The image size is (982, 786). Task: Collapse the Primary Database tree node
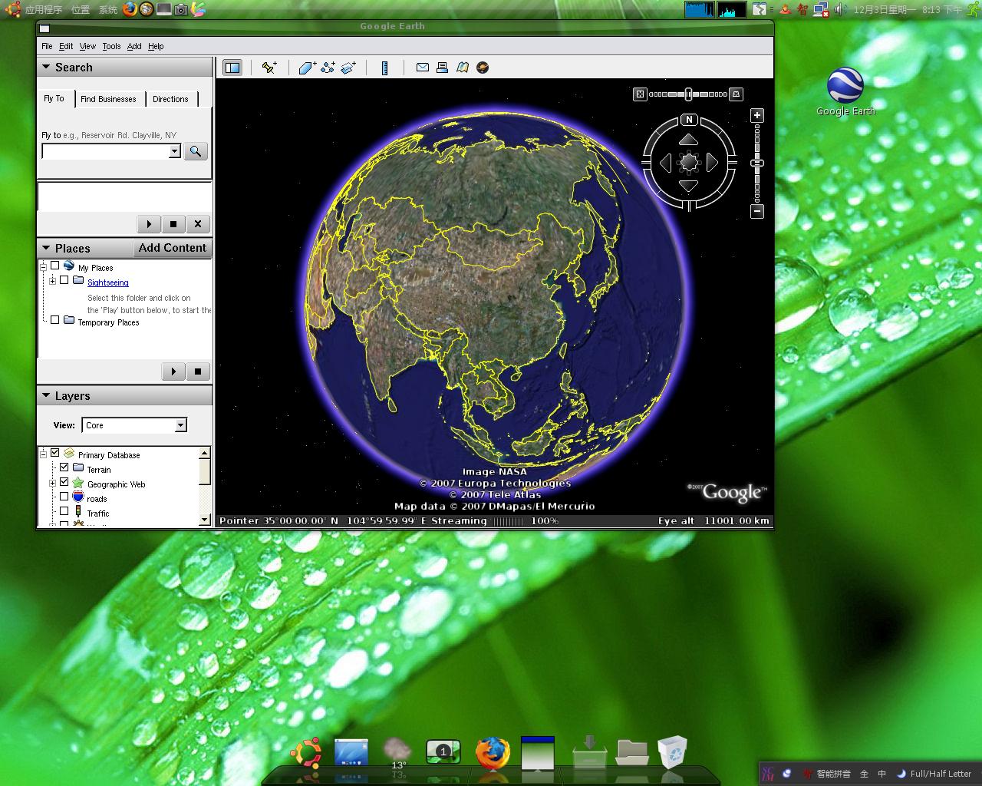click(43, 454)
